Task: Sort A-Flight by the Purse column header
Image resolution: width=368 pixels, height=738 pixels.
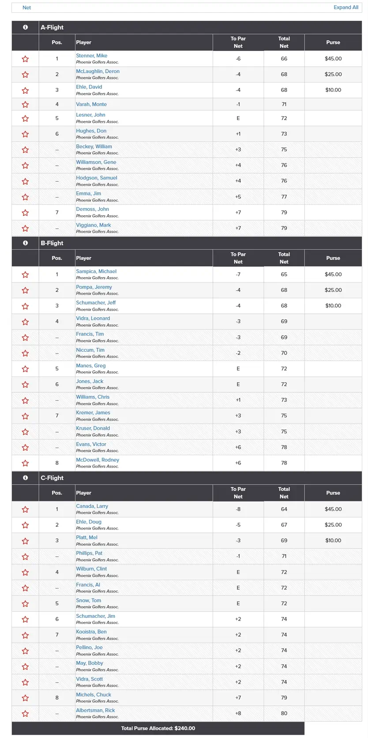Action: pos(333,42)
